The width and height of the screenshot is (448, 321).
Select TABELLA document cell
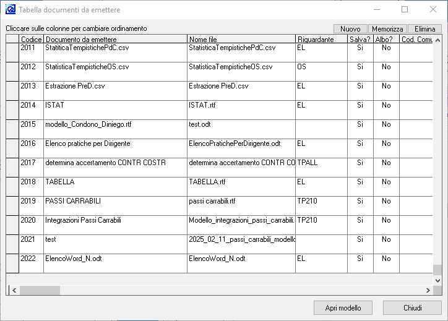[116, 187]
